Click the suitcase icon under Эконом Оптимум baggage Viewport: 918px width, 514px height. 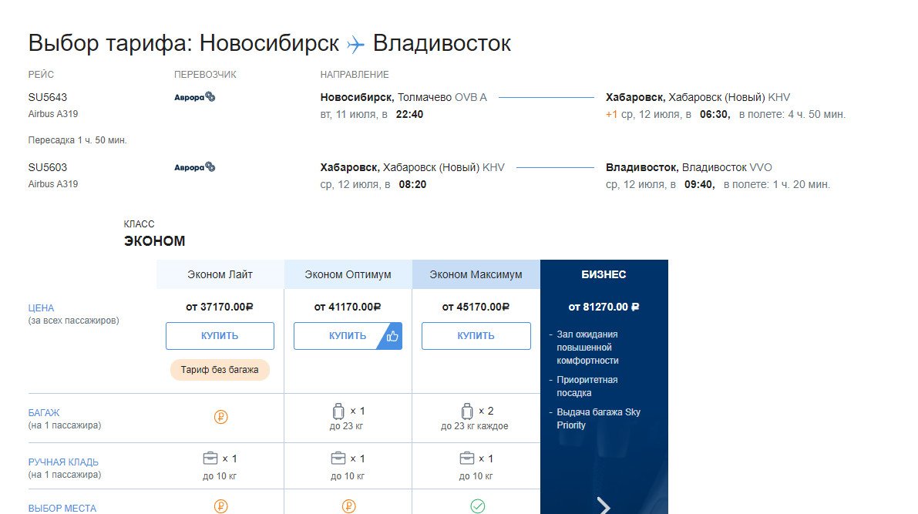tap(338, 412)
